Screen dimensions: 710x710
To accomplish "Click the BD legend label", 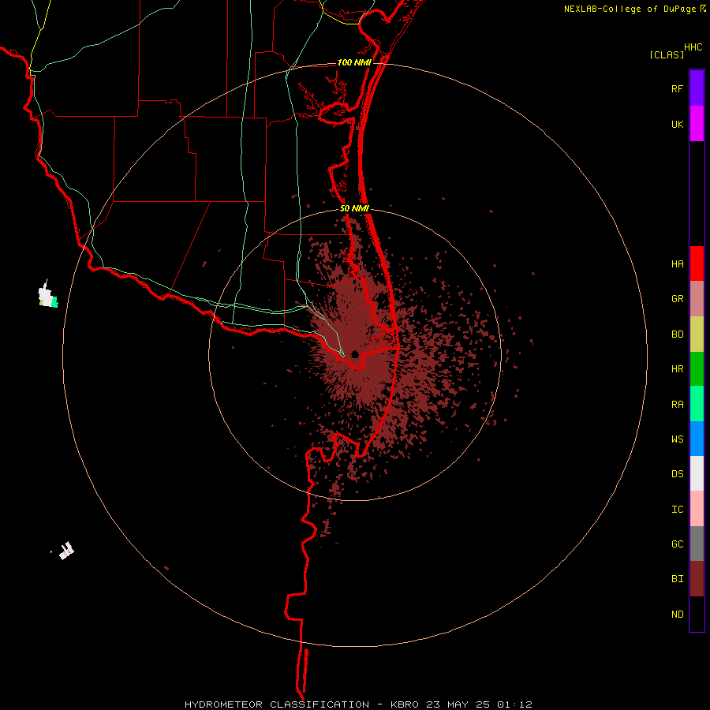I will pos(677,334).
